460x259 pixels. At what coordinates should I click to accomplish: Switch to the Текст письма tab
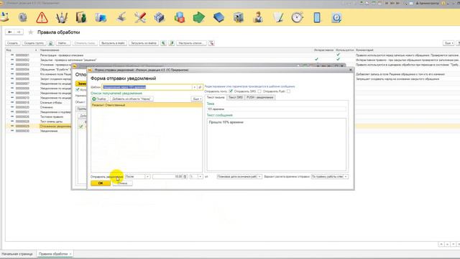pos(216,98)
